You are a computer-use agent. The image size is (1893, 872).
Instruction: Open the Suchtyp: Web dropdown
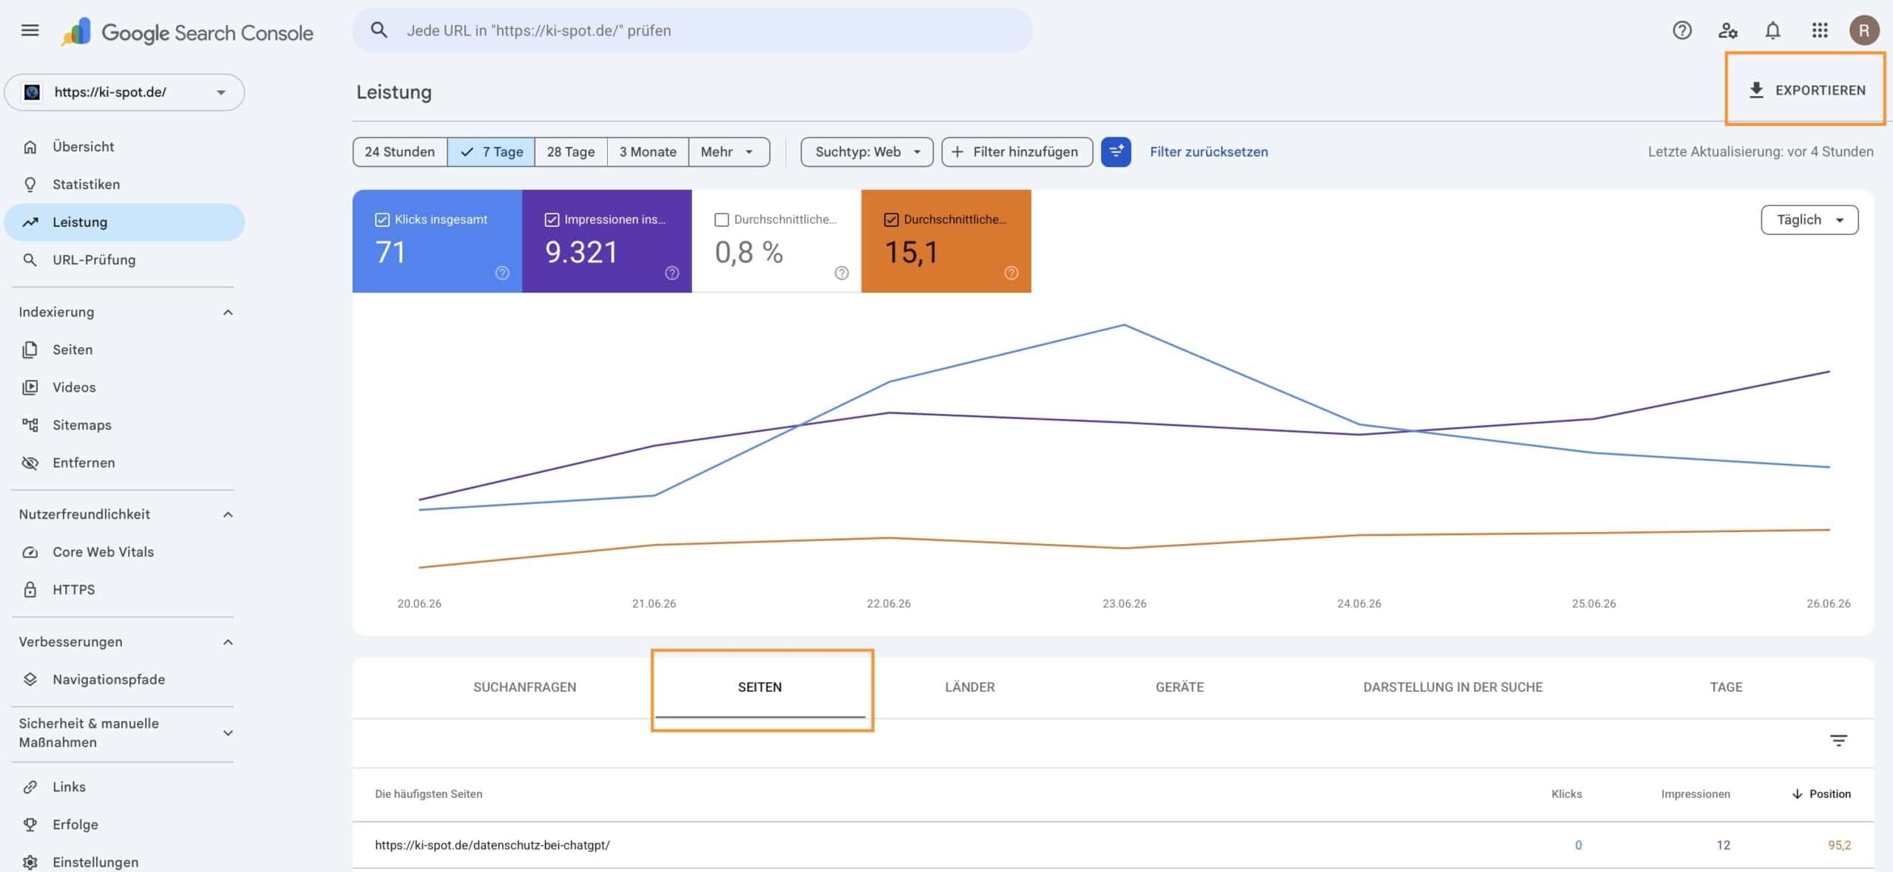[867, 151]
